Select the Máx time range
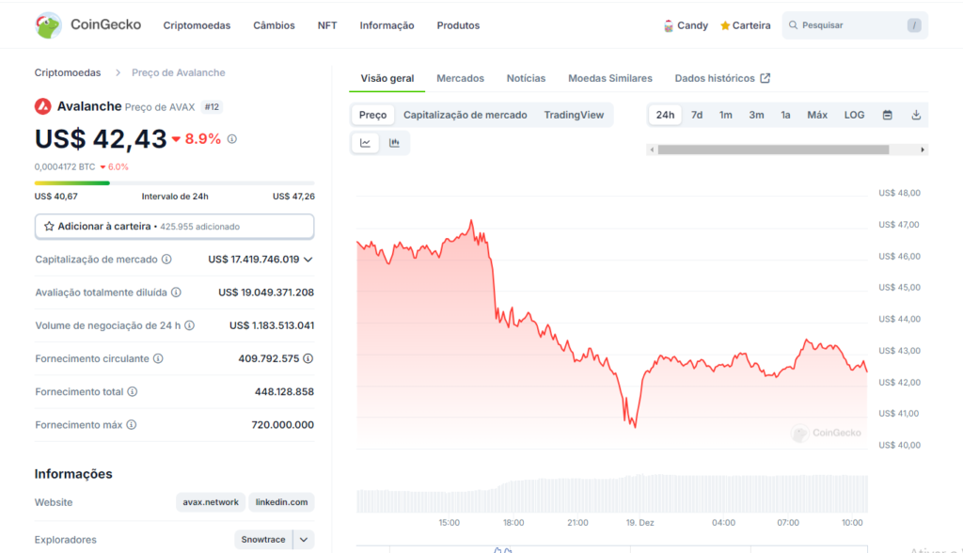This screenshot has width=963, height=553. tap(817, 115)
